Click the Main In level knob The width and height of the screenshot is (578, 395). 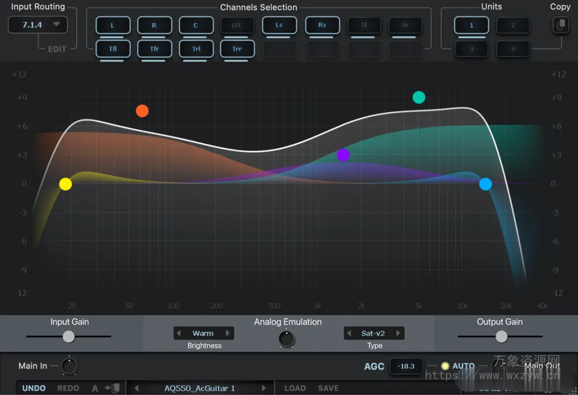(68, 366)
